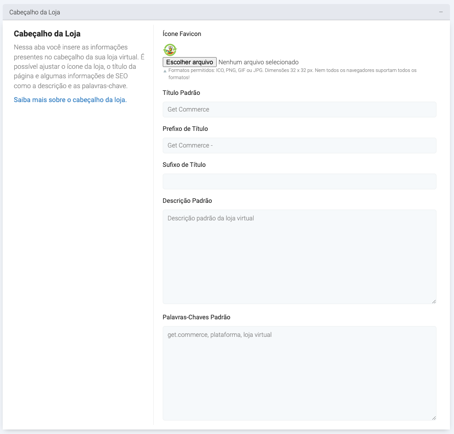Click the warning triangle icon beside allowed formats
Viewport: 454px width, 434px height.
point(165,71)
